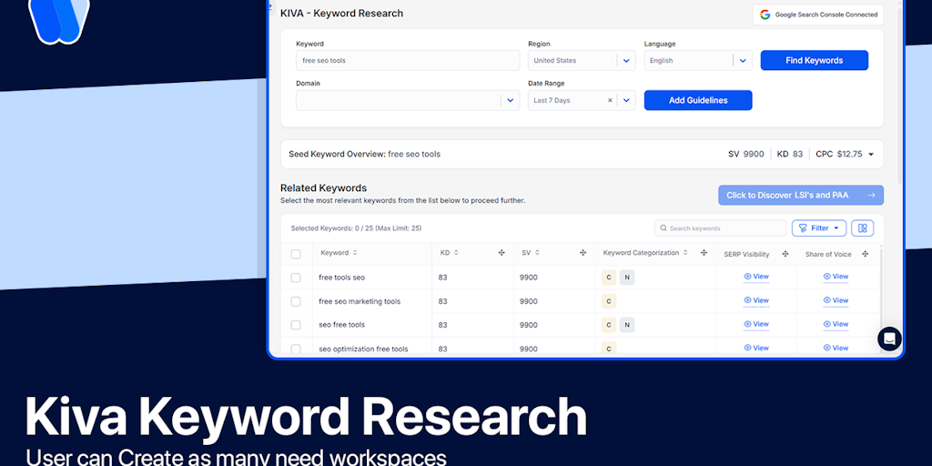Image resolution: width=932 pixels, height=466 pixels.
Task: View Share of Voice for 'free seo marketing tools'
Action: pos(836,300)
